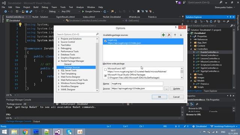Screen dimensions: 240x135
Task: Collapse the NuGet Package Manager node
Action: (58, 61)
